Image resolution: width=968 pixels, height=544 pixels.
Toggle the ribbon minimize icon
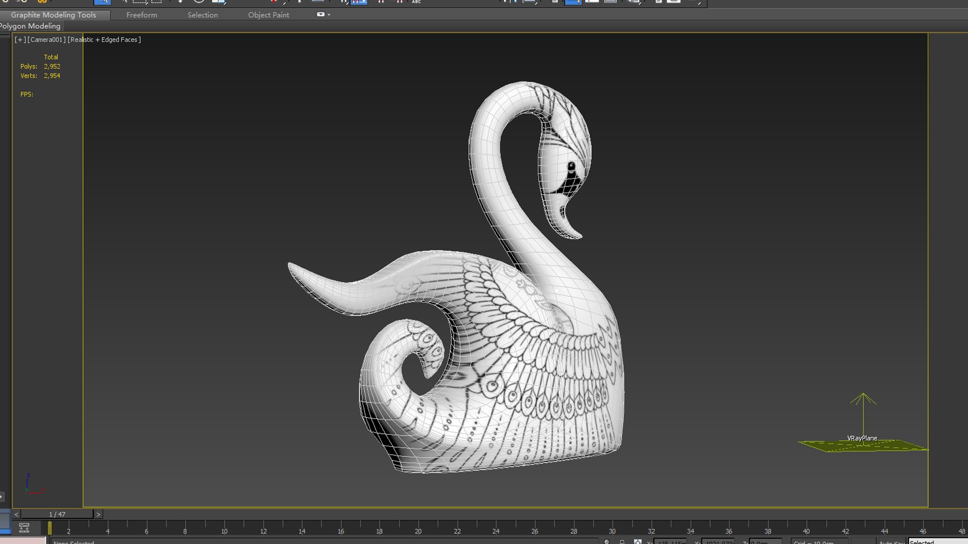(320, 14)
